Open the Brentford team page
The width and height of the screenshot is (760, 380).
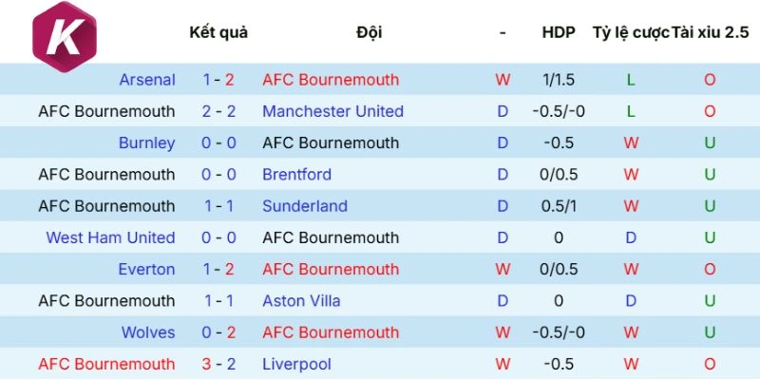pos(296,175)
